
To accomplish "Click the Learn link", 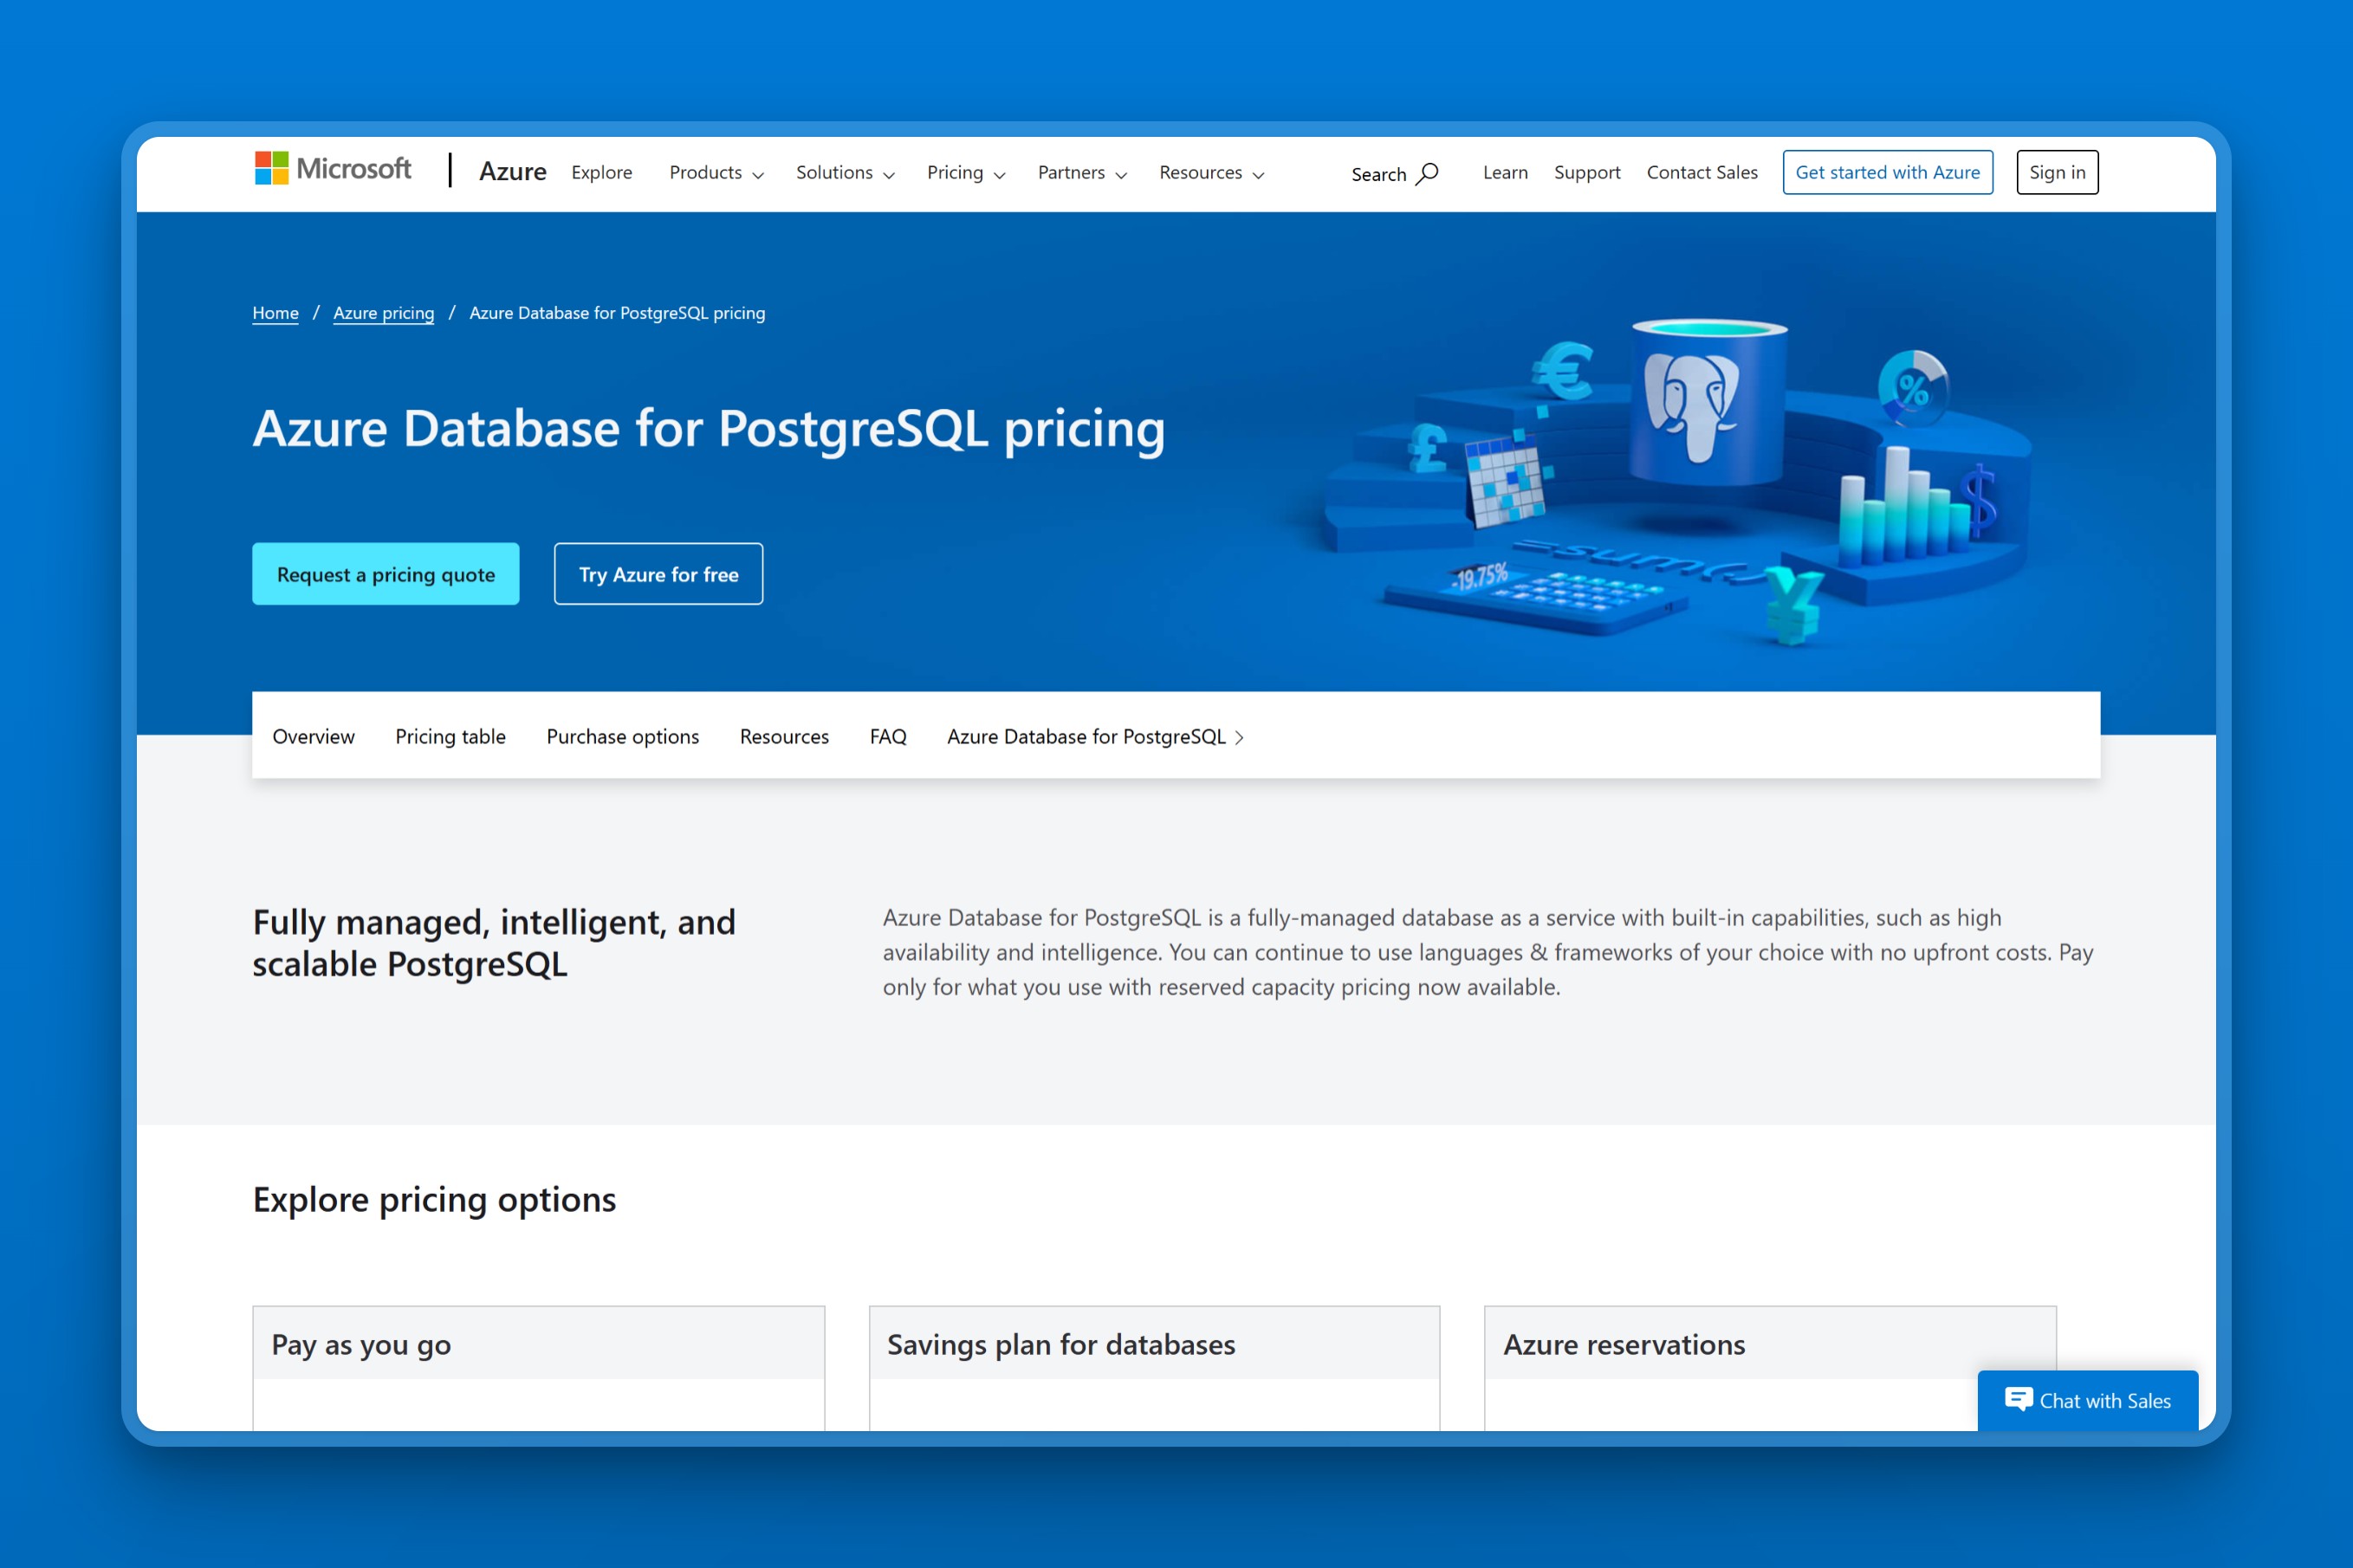I will (x=1505, y=172).
